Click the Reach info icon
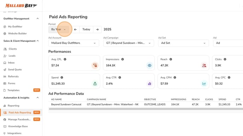Screen dimensions: 243x136 click(x=171, y=59)
